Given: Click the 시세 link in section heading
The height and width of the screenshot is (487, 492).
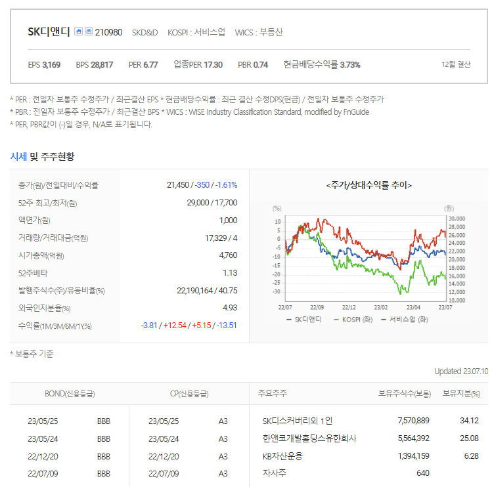Looking at the screenshot, I should (x=18, y=156).
